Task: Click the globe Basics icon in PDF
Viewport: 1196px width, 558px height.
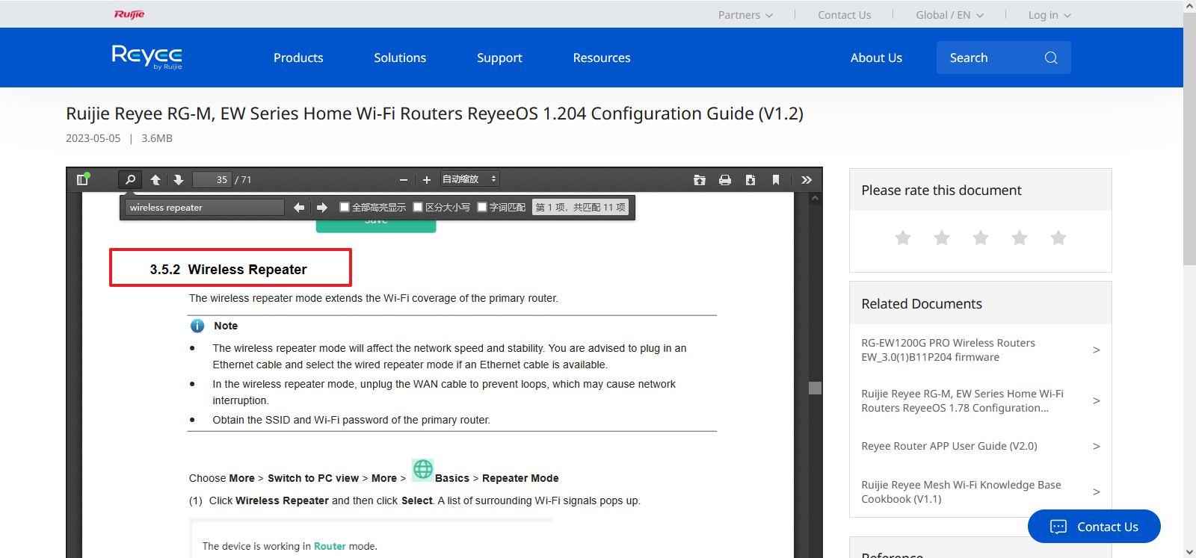Action: (423, 469)
